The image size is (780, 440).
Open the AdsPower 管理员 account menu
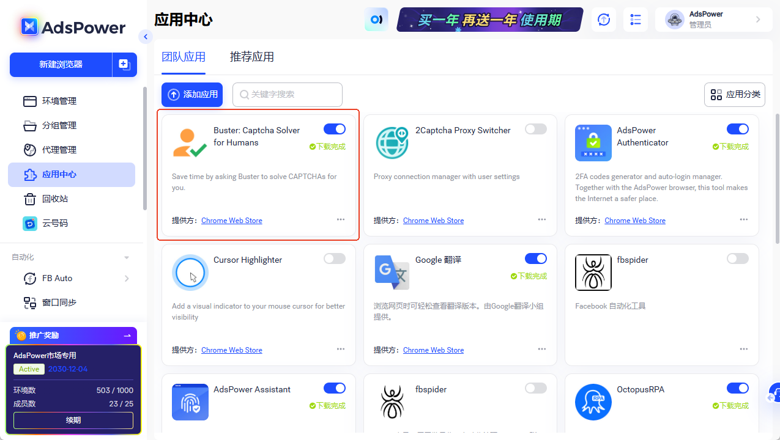713,19
